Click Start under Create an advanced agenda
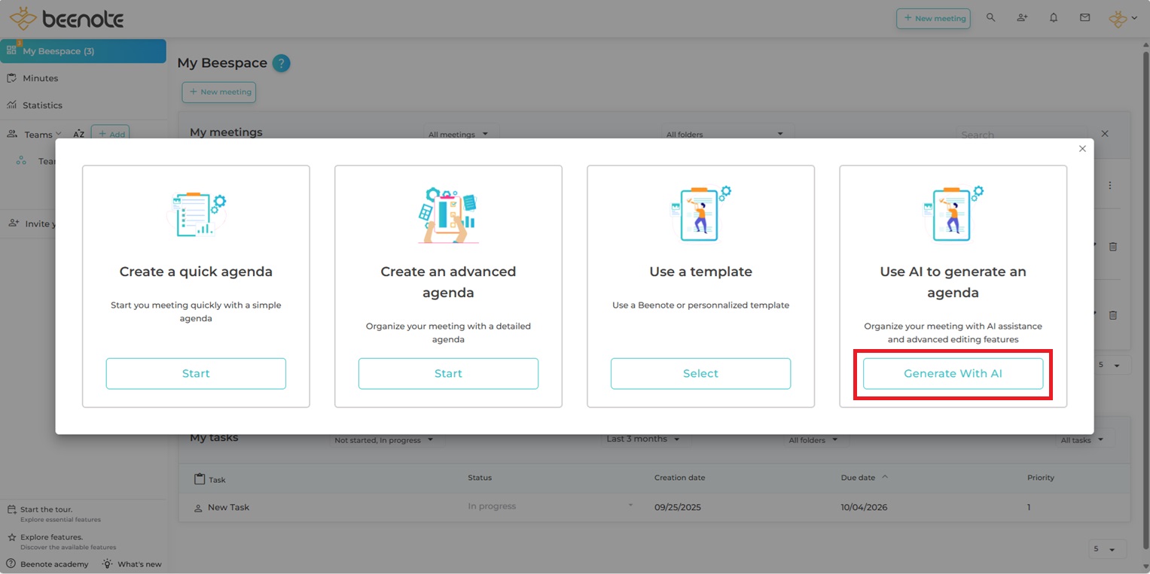 click(448, 374)
